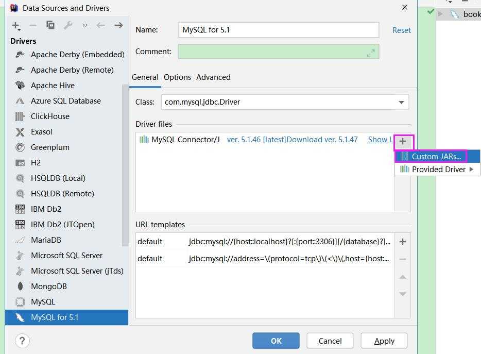Select the HSQLDB (Local) driver
The width and height of the screenshot is (481, 354).
66,178
